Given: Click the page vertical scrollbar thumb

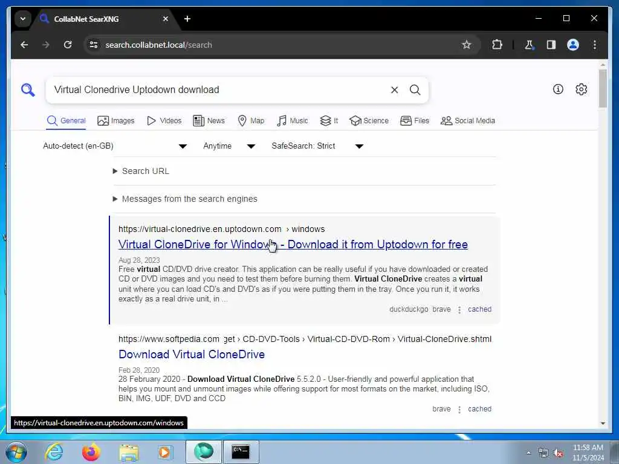Looking at the screenshot, I should point(603,88).
